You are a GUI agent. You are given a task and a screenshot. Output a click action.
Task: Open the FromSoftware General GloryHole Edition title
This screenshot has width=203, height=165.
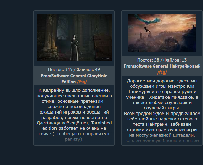tap(74, 79)
